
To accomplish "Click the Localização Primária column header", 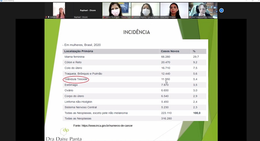I will tap(79, 51).
